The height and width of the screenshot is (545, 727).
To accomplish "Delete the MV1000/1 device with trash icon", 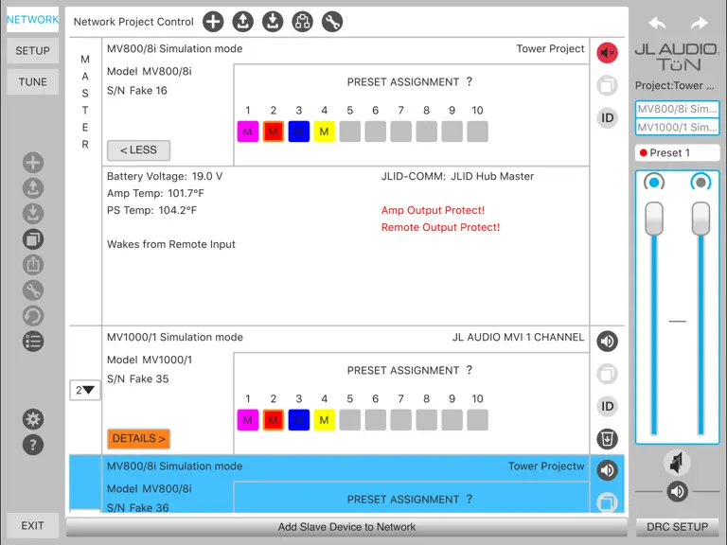I will pyautogui.click(x=607, y=439).
